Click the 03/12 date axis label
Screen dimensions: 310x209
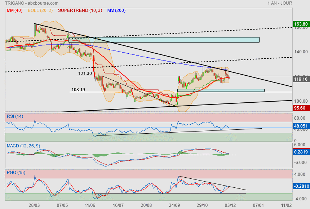coord(230,205)
